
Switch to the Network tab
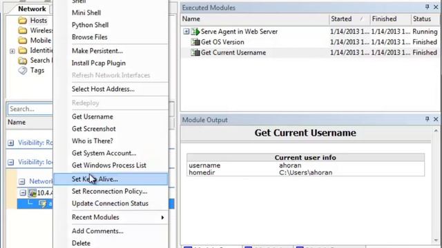click(32, 9)
